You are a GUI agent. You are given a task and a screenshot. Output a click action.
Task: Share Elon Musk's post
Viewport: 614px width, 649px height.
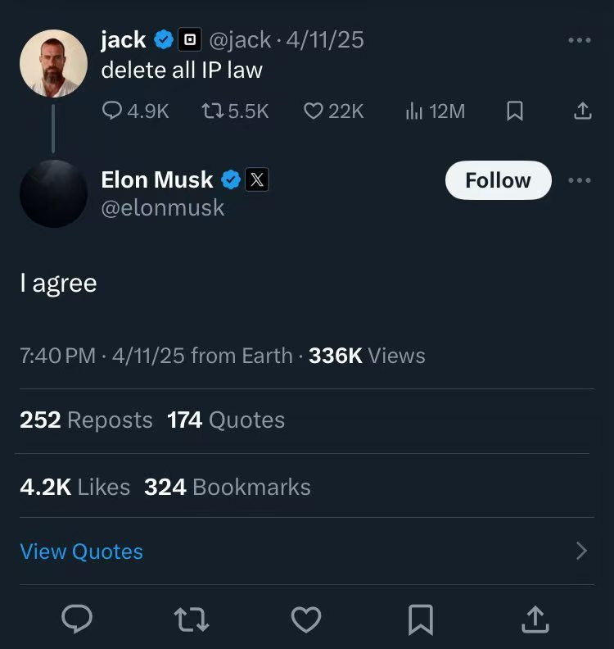(535, 619)
